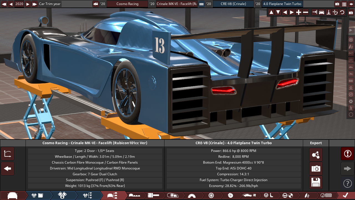Click the engine family icon in top bar
Screen dimensions: 355x200
tap(202, 4)
